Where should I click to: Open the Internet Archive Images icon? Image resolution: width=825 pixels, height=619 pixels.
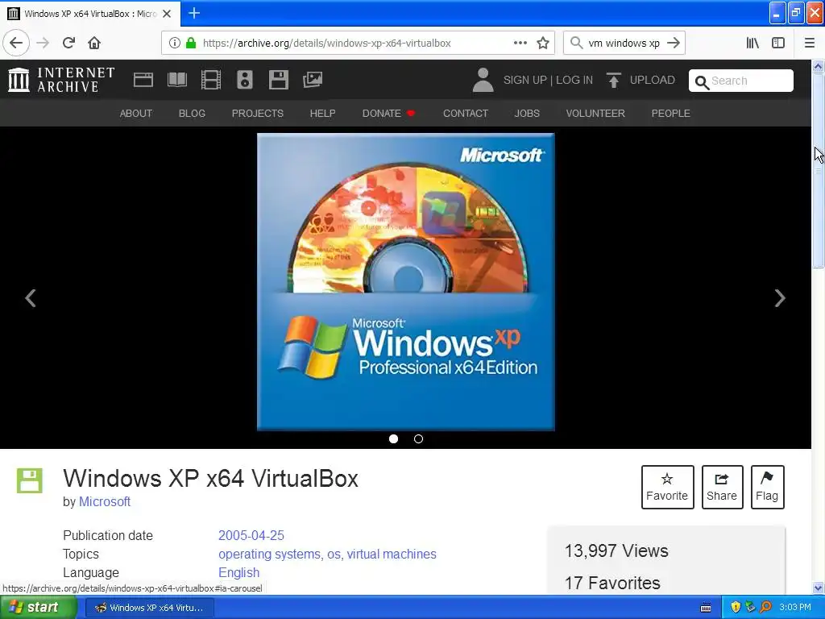pos(313,80)
